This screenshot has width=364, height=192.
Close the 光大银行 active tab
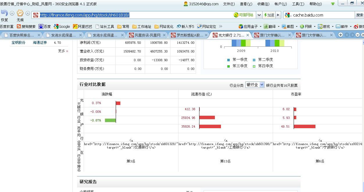[248, 35]
